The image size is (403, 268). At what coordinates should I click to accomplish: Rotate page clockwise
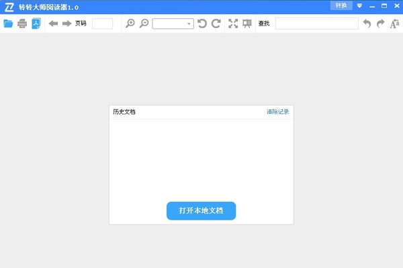(x=216, y=23)
